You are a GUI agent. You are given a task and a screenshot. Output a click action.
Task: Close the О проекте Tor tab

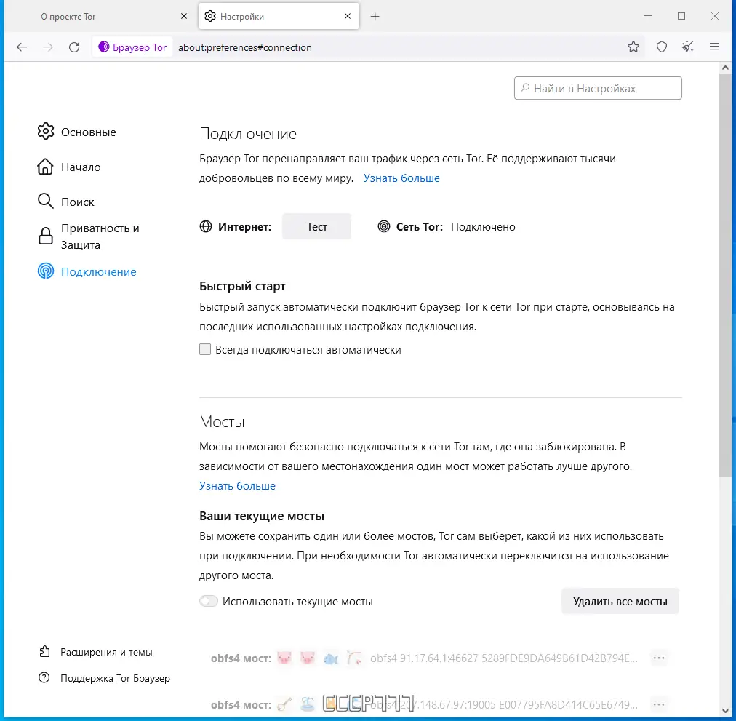click(x=184, y=17)
